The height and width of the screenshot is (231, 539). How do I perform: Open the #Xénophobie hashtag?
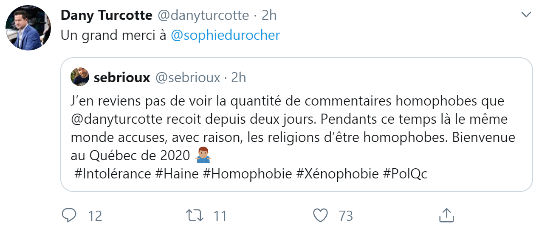point(337,174)
